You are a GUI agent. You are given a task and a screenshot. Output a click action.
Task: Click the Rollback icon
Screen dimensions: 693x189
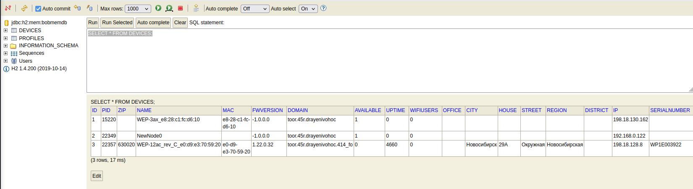coord(77,8)
